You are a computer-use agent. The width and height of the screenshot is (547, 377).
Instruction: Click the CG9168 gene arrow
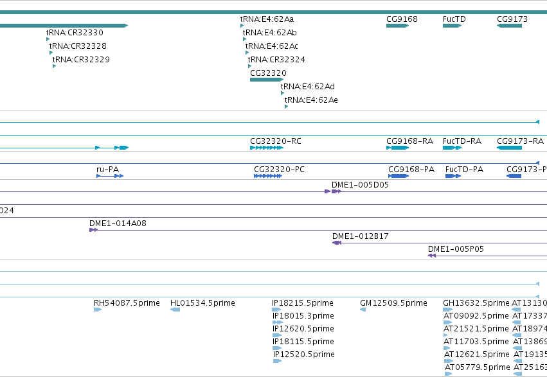pyautogui.click(x=398, y=26)
